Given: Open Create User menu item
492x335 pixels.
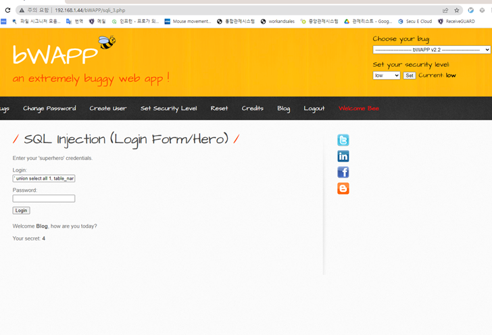Looking at the screenshot, I should (108, 108).
